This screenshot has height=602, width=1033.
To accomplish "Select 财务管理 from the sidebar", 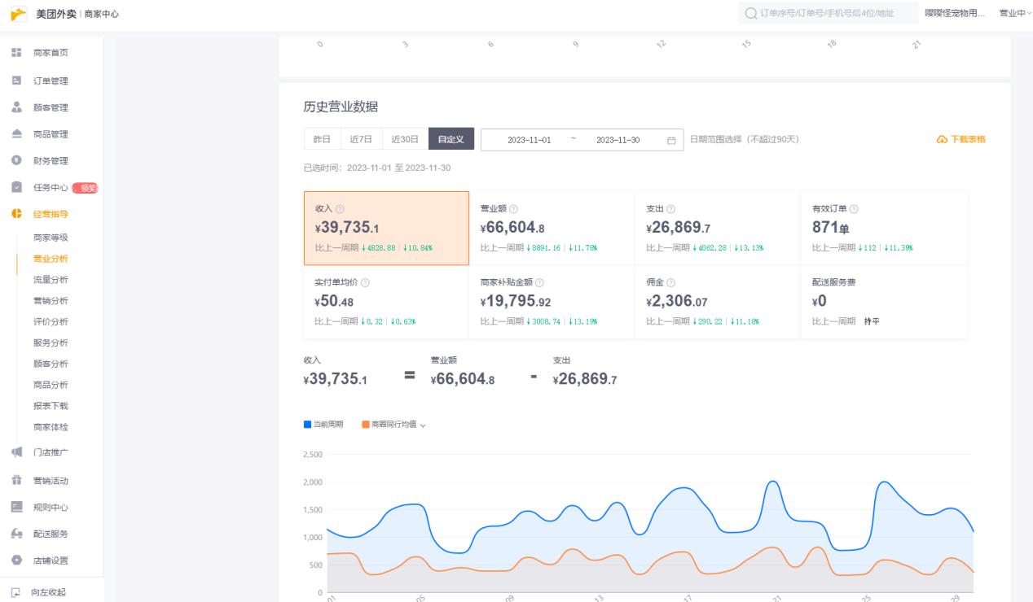I will click(52, 161).
